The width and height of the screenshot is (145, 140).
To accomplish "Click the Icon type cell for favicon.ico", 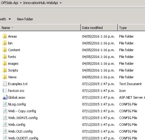I will pos(122,91).
